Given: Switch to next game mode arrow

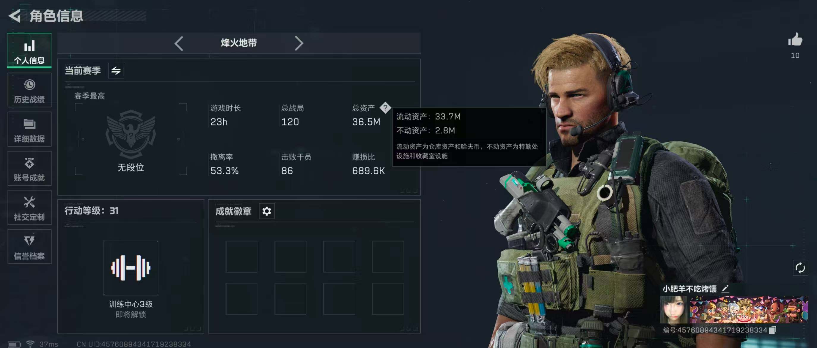Looking at the screenshot, I should tap(299, 43).
